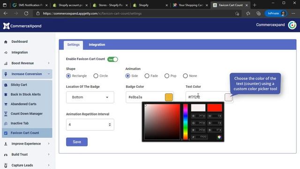
Task: Select the Rectangle shape radio button
Action: 68,76
